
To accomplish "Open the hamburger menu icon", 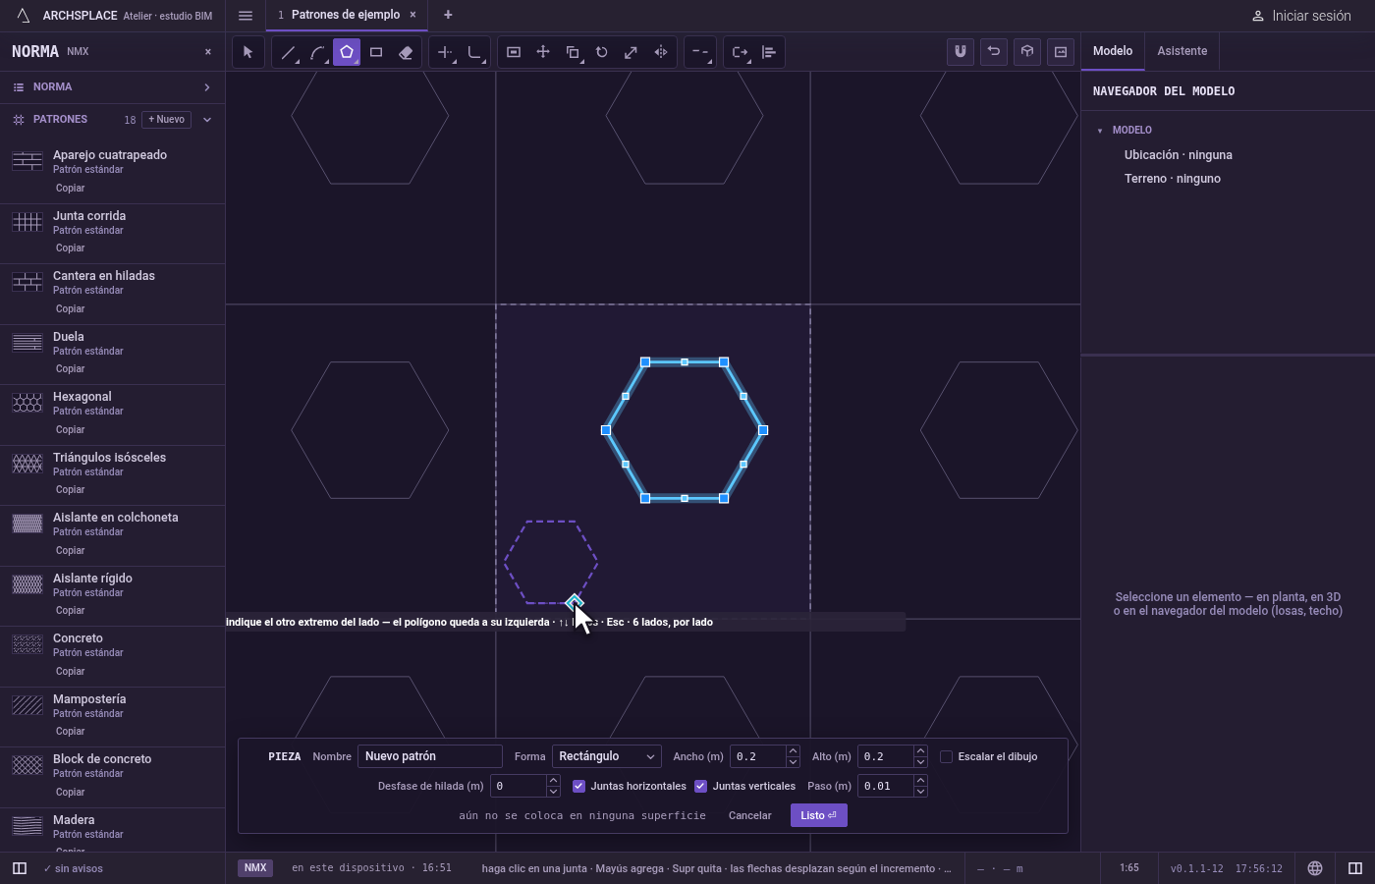I will click(246, 16).
